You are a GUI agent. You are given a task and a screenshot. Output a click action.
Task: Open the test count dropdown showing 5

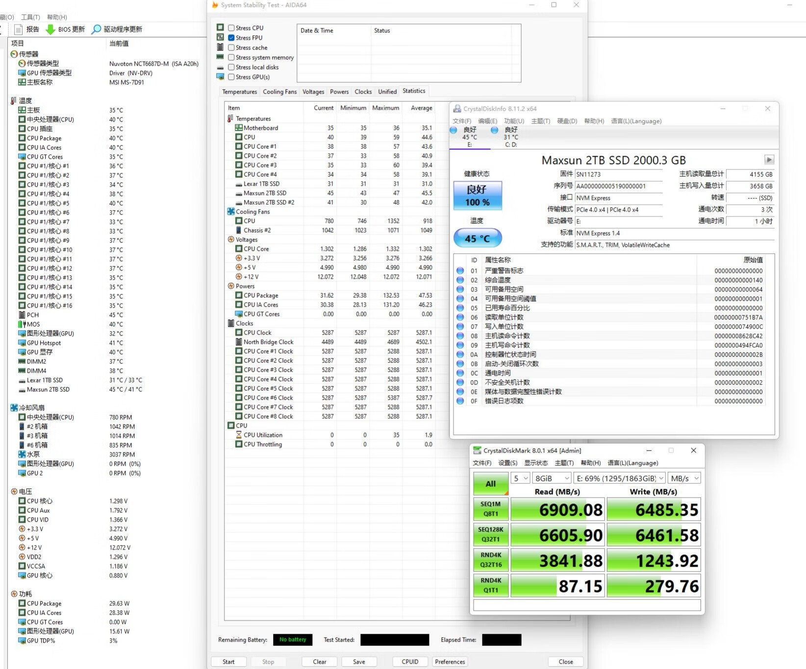[521, 478]
